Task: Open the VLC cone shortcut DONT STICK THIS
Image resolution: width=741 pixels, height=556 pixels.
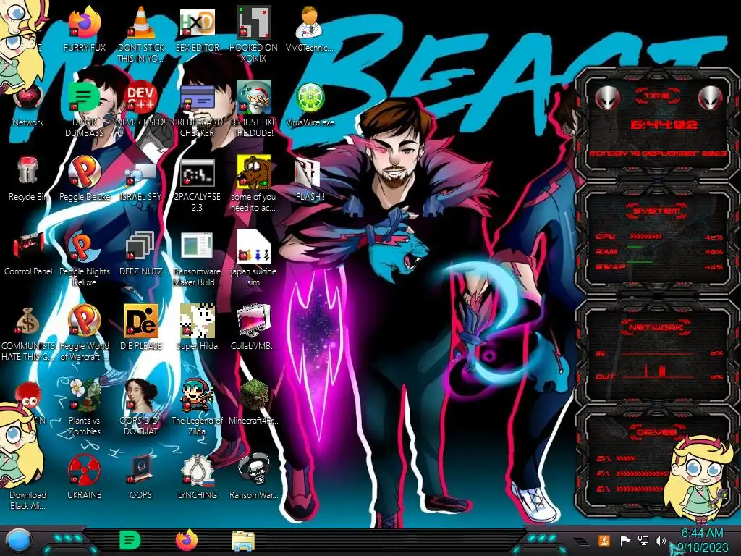Action: 140,22
